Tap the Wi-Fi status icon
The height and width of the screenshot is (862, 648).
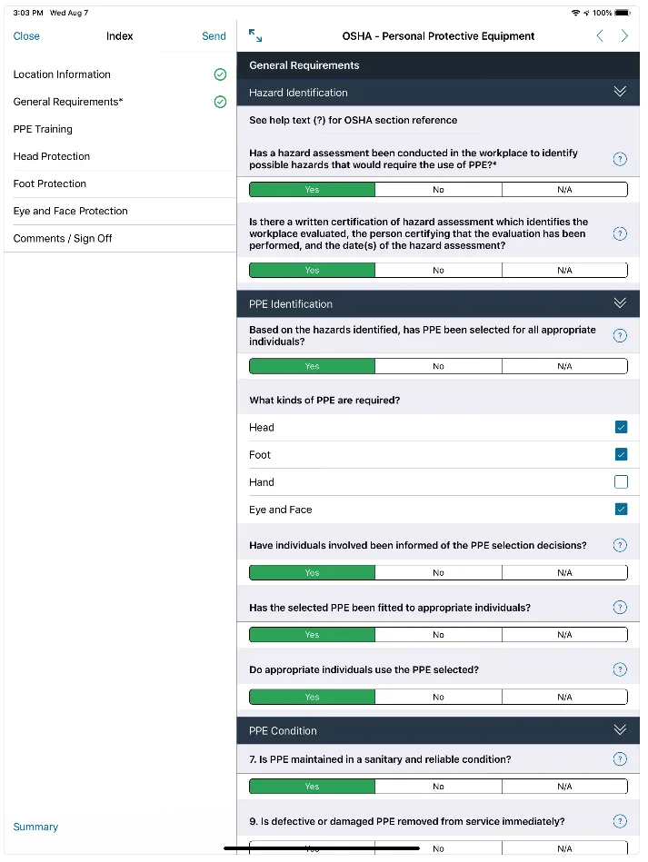(x=575, y=13)
